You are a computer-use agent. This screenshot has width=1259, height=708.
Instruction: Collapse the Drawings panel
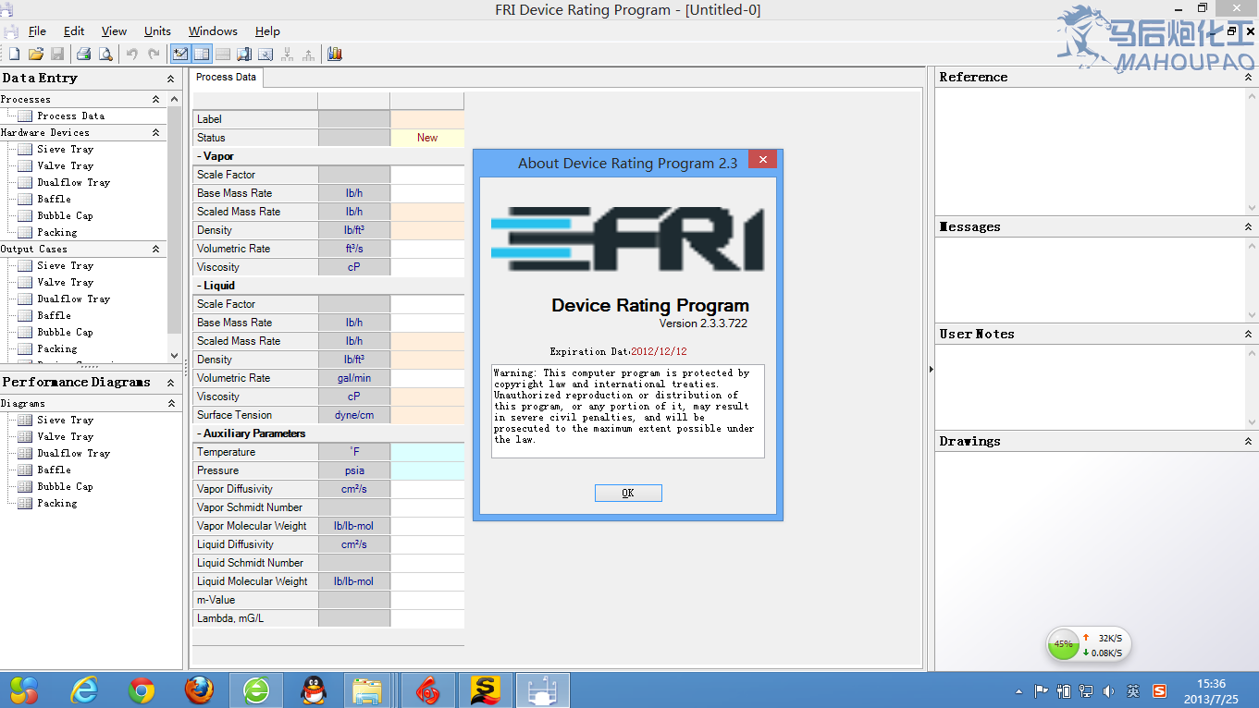tap(1249, 442)
